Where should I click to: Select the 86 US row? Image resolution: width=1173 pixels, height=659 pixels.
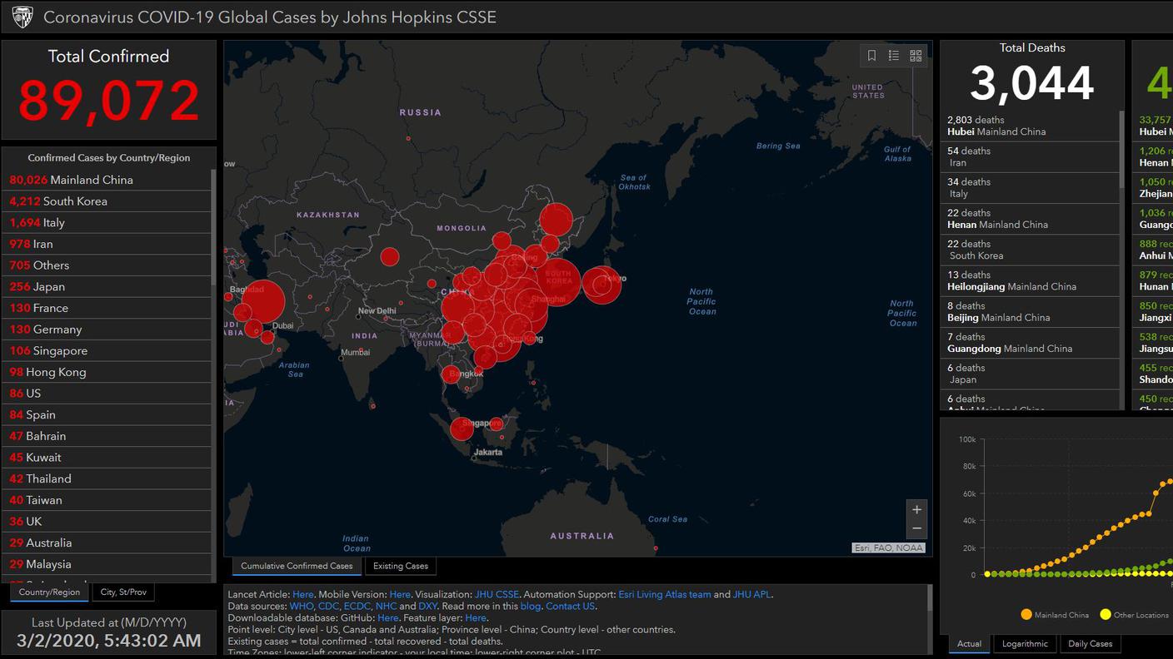pyautogui.click(x=107, y=394)
